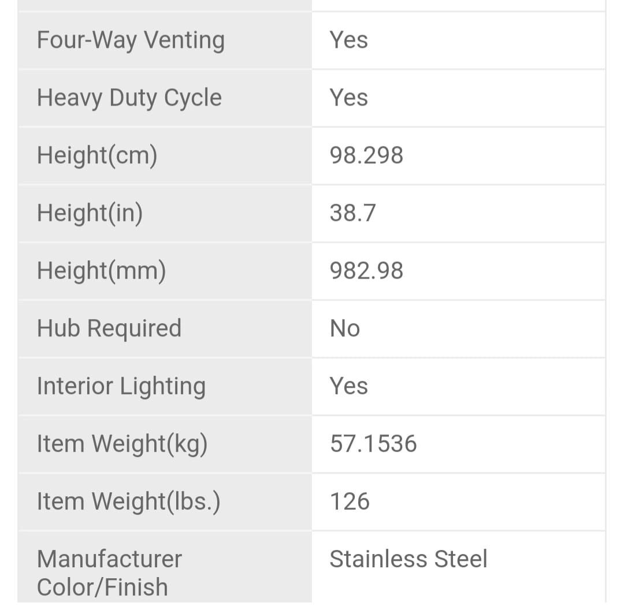The width and height of the screenshot is (624, 614).
Task: Click the Hub Required label
Action: click(x=109, y=329)
